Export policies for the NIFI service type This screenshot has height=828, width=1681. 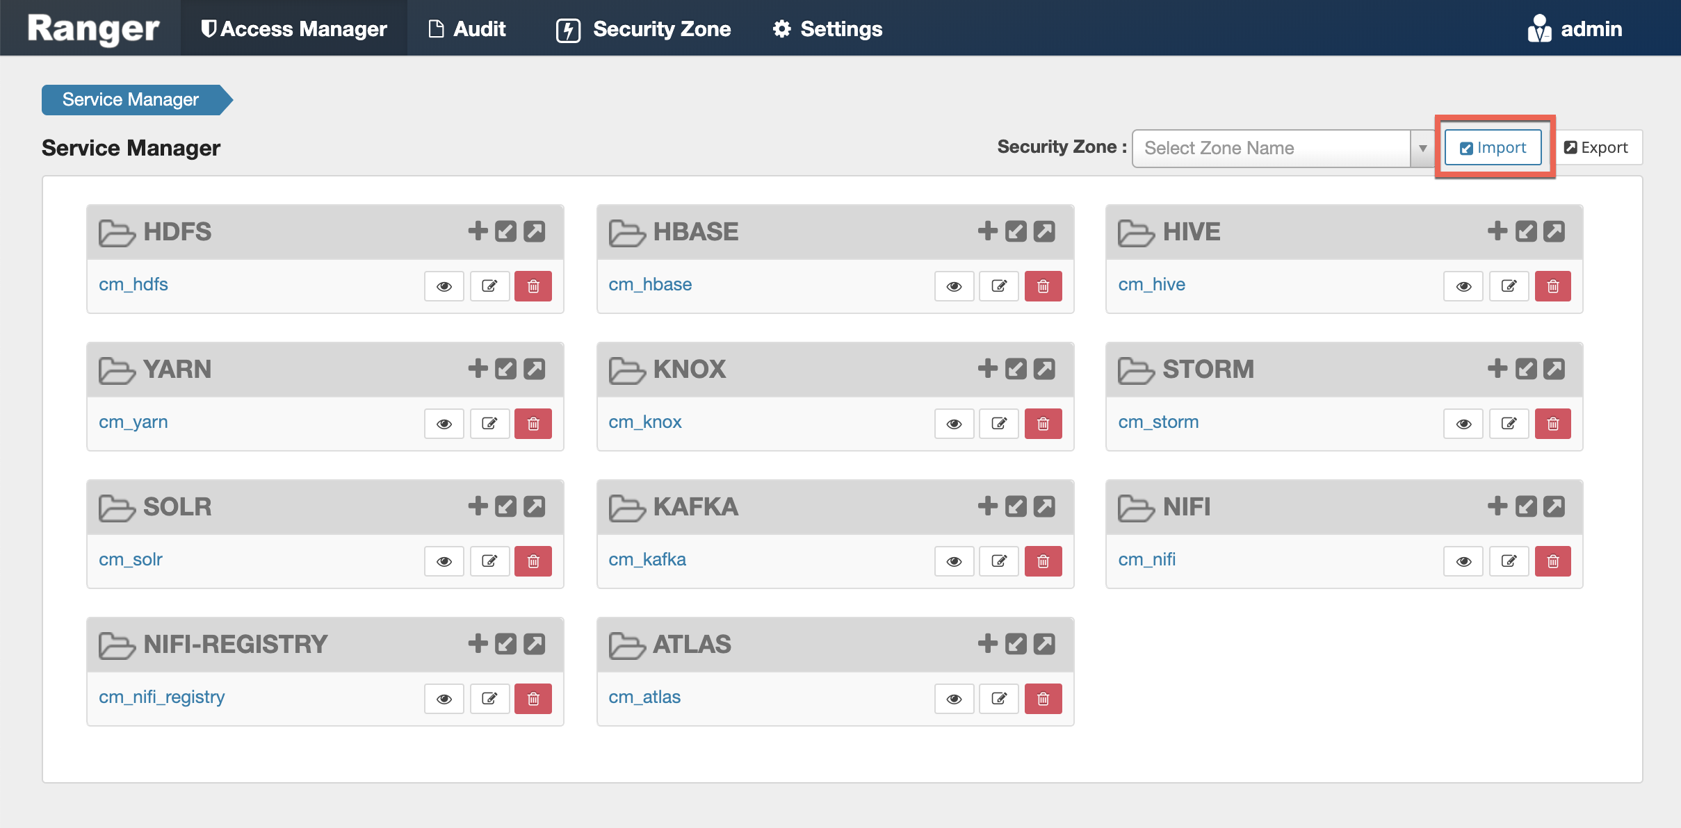click(1554, 506)
